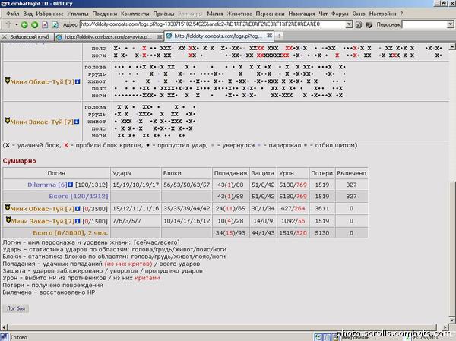Click the Вылечено column header
Screen dimensions: 456x341
click(x=351, y=173)
